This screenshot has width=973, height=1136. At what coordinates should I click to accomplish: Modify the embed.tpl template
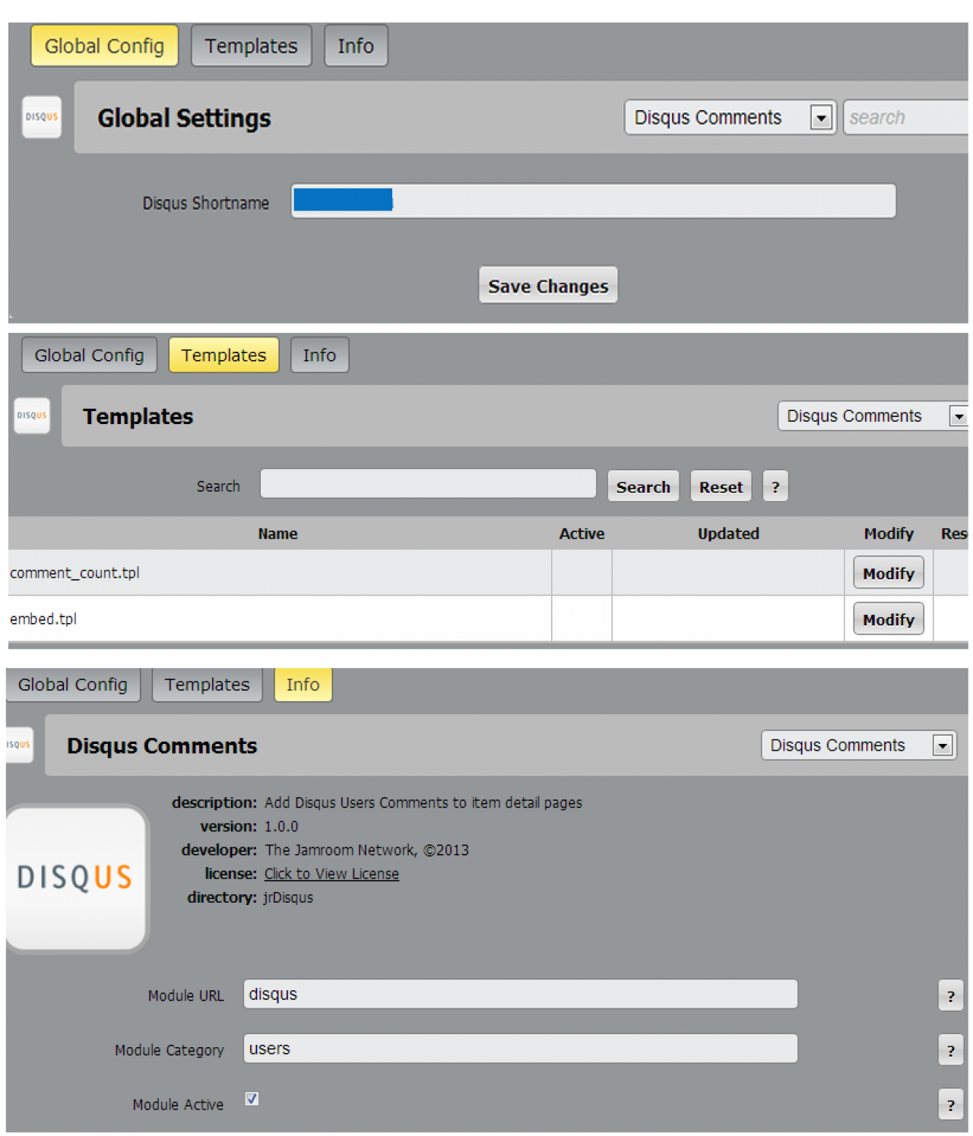point(888,620)
